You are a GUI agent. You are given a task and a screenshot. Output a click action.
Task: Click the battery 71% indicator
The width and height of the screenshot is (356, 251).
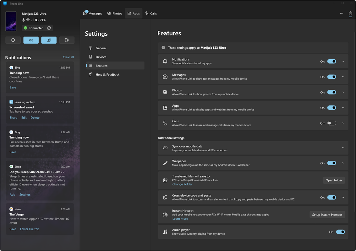[x=40, y=20]
